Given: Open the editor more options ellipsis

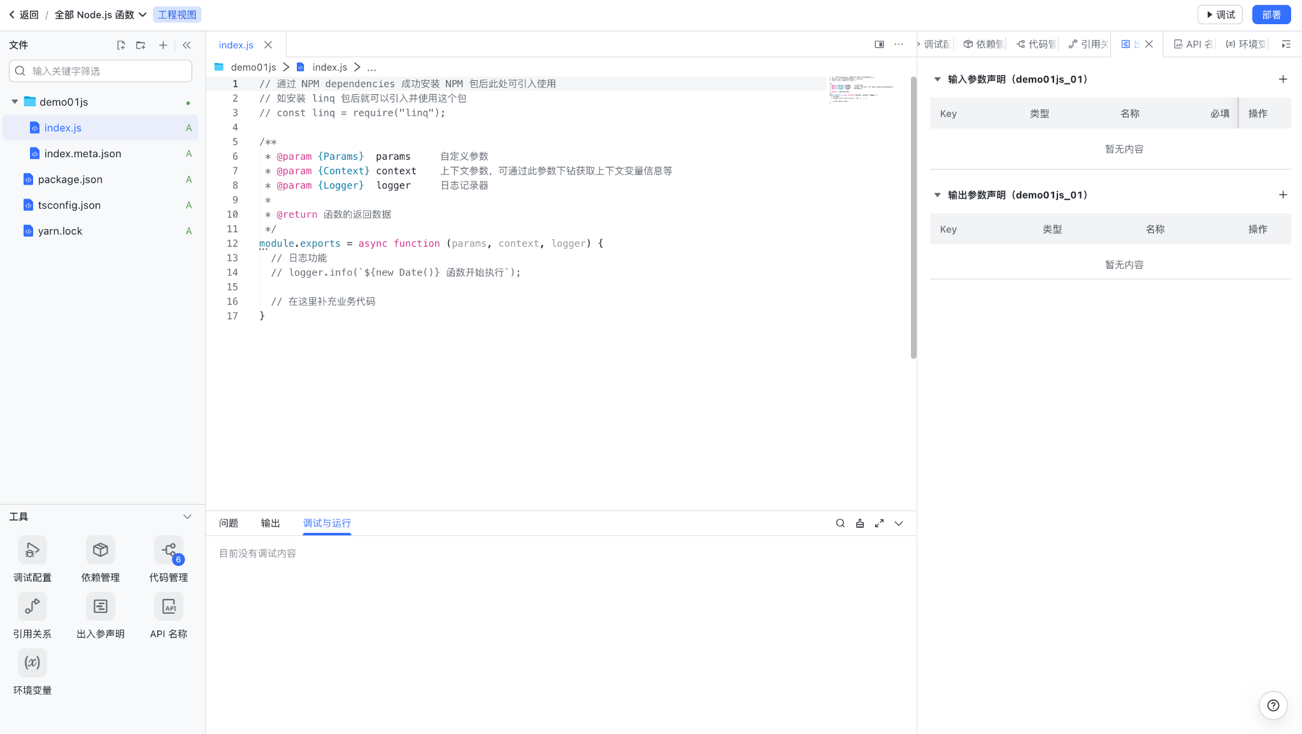Looking at the screenshot, I should tap(899, 45).
